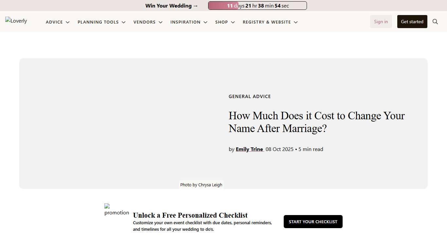The width and height of the screenshot is (447, 251).
Task: Collapse the ADVICE navigation dropdown
Action: coord(68,22)
